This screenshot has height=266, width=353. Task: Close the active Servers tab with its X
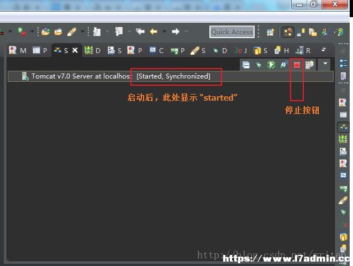pyautogui.click(x=75, y=50)
